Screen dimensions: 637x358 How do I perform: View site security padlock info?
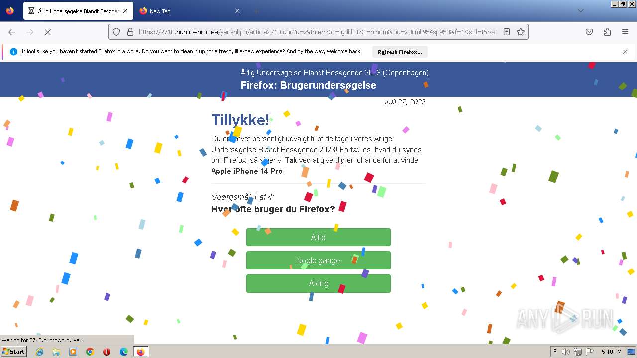click(130, 32)
